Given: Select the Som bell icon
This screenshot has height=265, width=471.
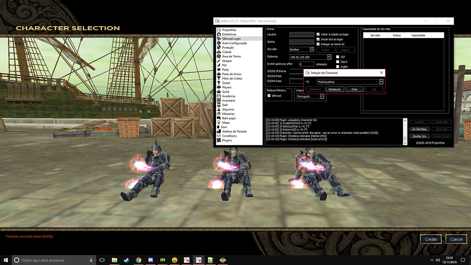Looking at the screenshot, I should [x=218, y=127].
